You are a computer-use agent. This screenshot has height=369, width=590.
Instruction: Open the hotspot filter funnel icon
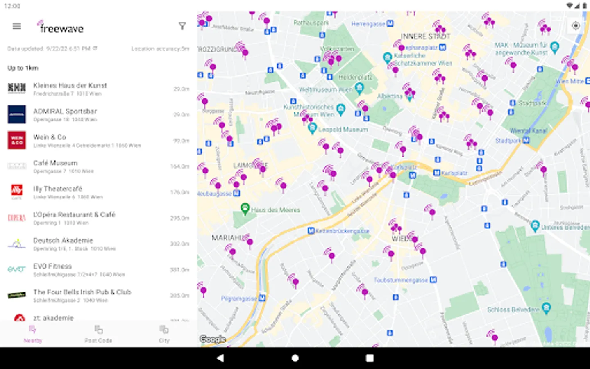(182, 26)
